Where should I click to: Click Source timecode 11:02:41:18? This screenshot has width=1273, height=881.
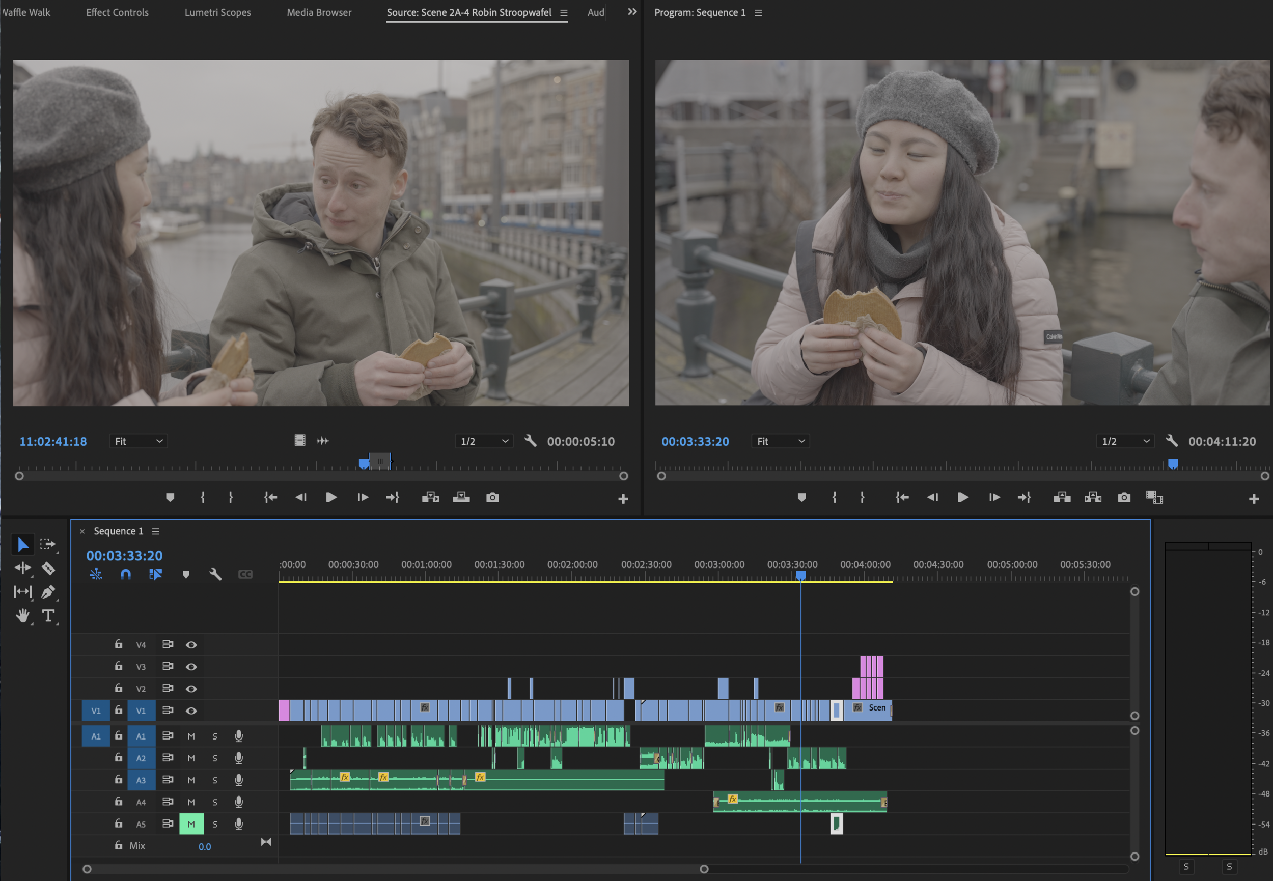coord(53,442)
